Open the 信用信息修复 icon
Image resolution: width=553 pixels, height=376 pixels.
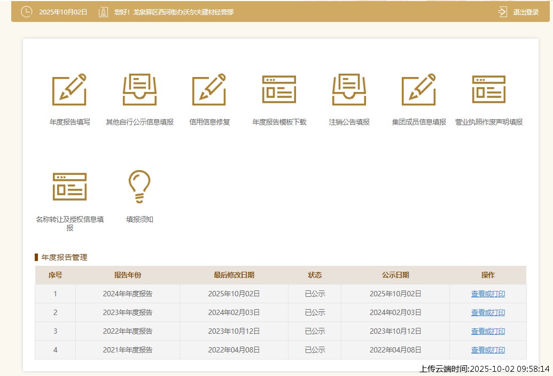pyautogui.click(x=209, y=90)
